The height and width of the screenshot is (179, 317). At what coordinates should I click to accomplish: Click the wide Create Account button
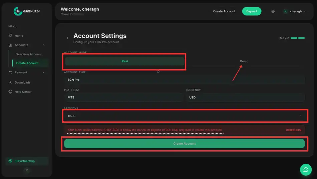(x=185, y=144)
